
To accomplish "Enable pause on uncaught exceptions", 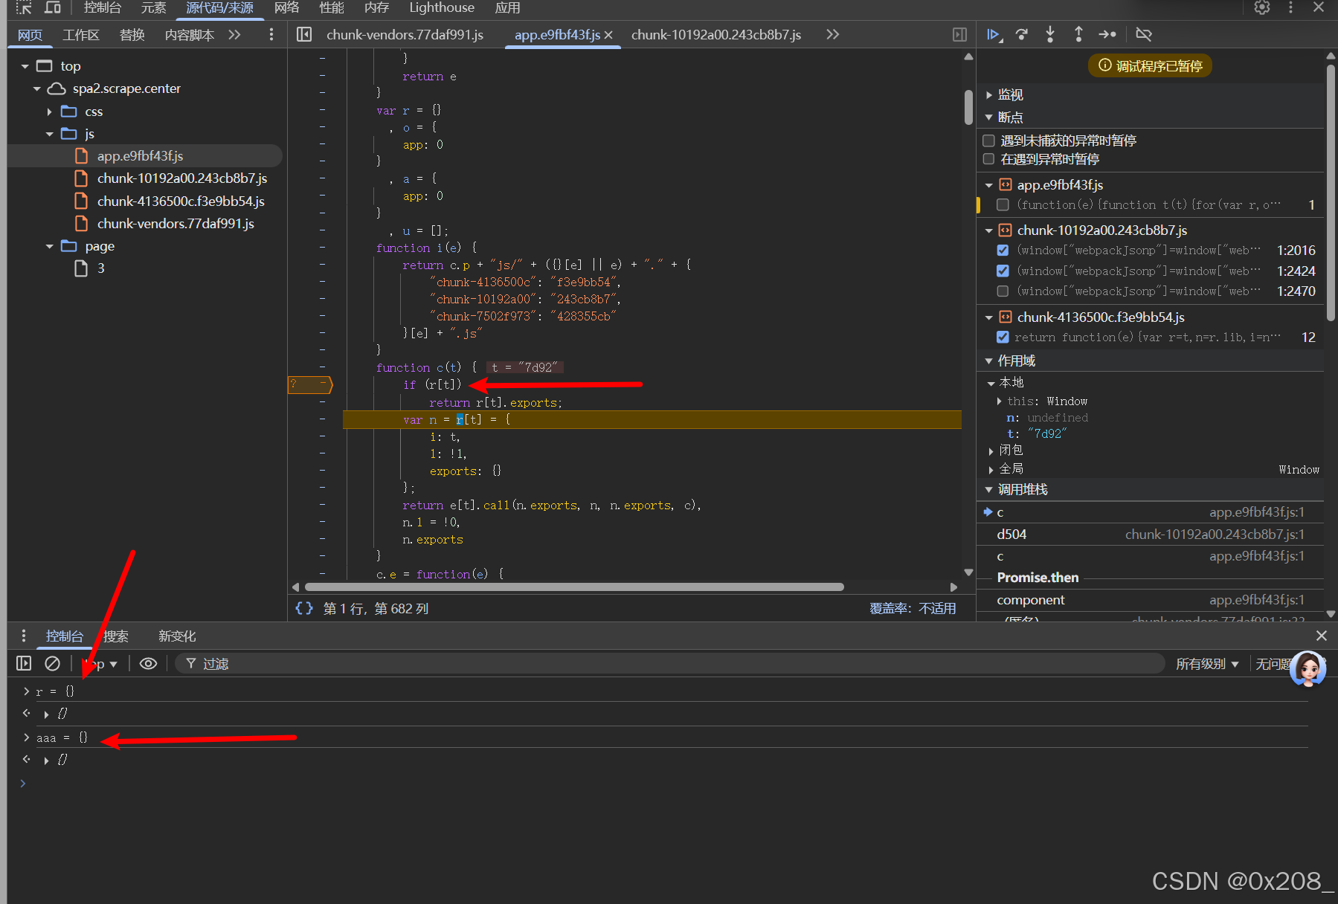I will (988, 141).
